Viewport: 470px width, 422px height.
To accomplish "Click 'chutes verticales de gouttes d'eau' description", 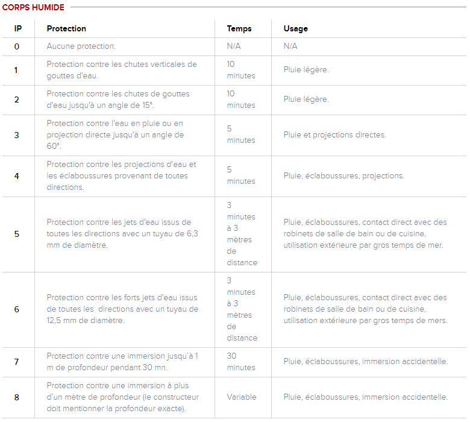I will [121, 70].
